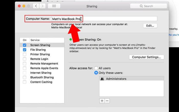Go back with the left chevron button
Image resolution: width=179 pixels, height=112 pixels.
pos(36,6)
